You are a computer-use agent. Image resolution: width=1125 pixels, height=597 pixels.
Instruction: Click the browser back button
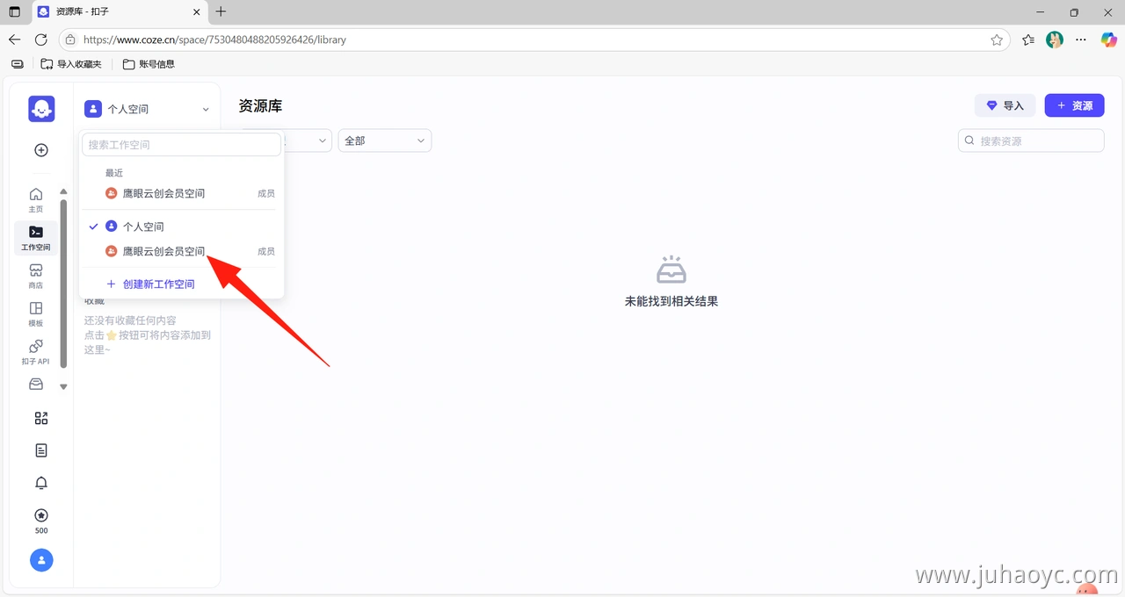(14, 40)
